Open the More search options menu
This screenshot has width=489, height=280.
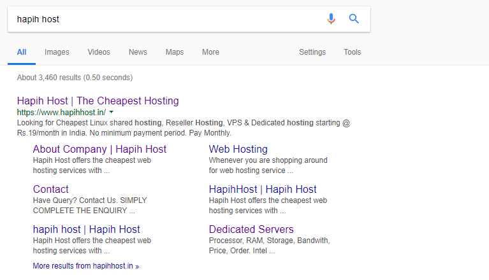[210, 52]
